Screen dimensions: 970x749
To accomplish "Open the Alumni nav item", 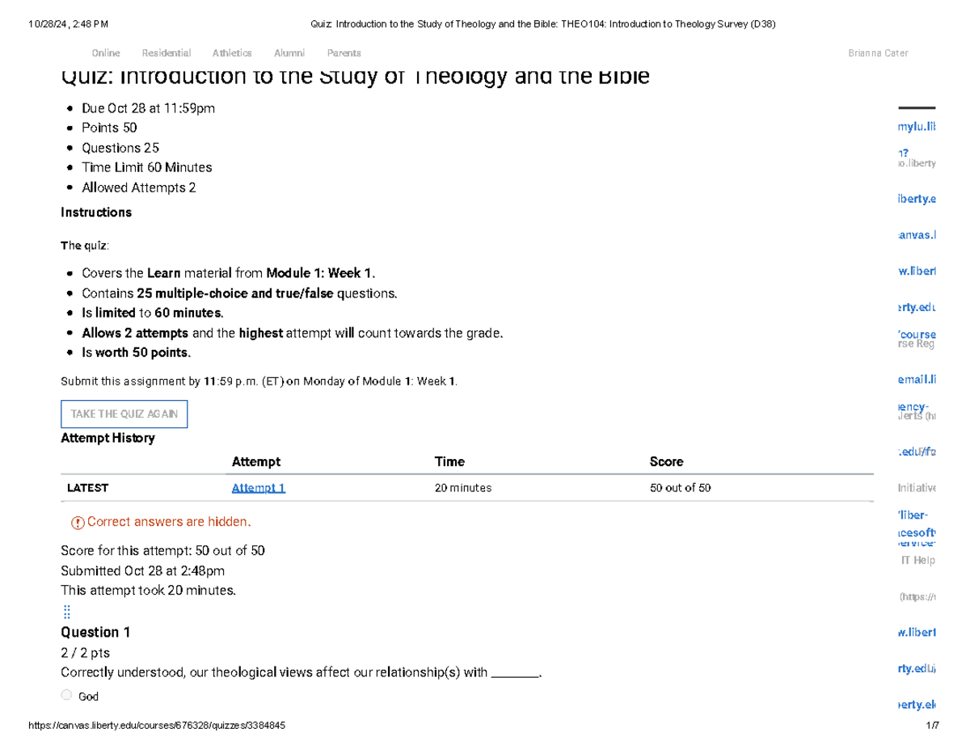I will 289,53.
